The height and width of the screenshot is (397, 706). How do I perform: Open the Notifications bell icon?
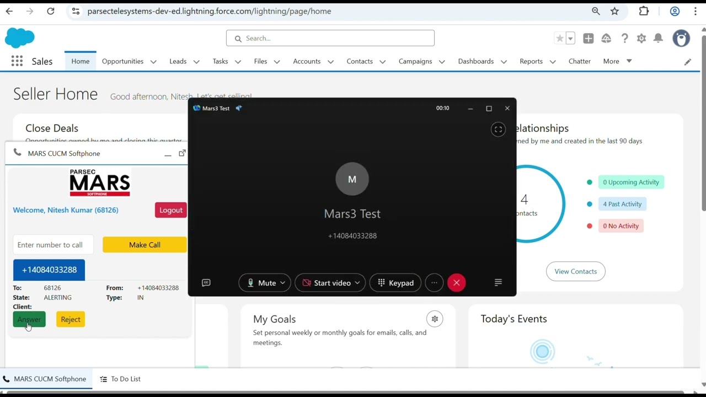point(658,38)
